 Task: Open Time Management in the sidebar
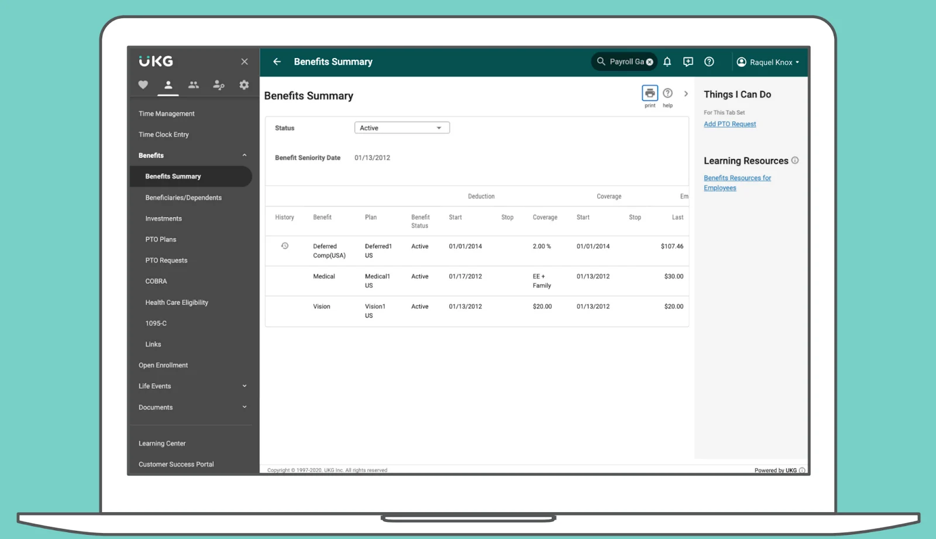167,114
